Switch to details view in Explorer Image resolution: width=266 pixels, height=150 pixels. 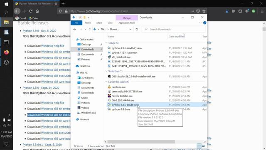click(199, 146)
